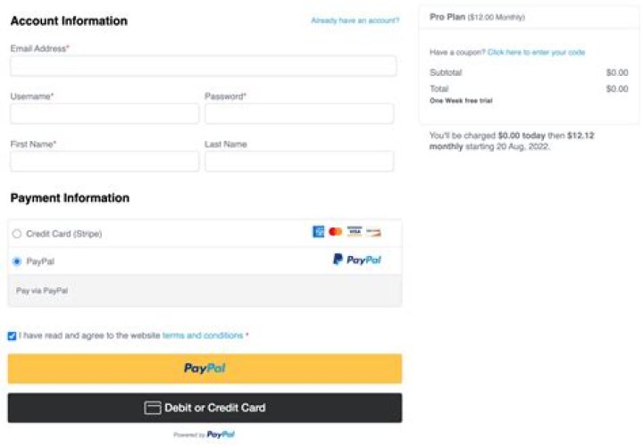Click the First Name text field
The height and width of the screenshot is (447, 643).
pyautogui.click(x=104, y=161)
